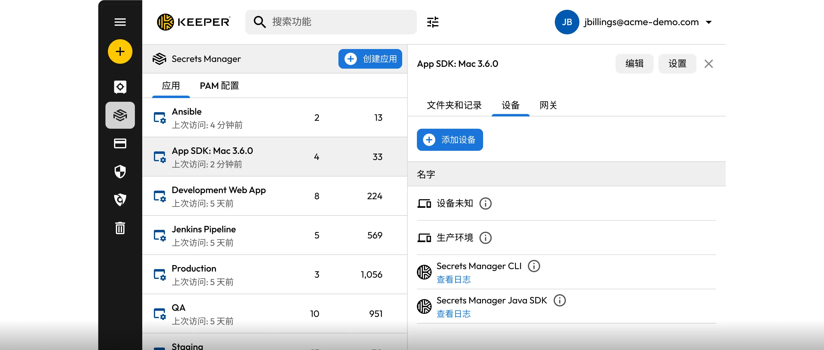Screen dimensions: 824x350
Task: Open the vault icon in sidebar
Action: (x=120, y=87)
